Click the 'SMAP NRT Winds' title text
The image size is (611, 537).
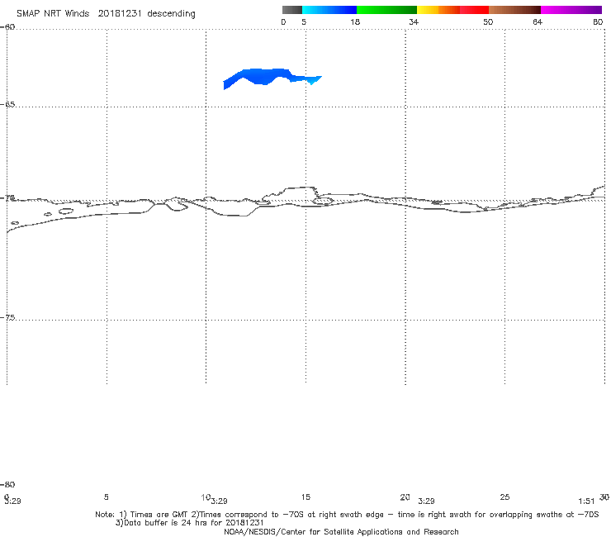(x=53, y=14)
